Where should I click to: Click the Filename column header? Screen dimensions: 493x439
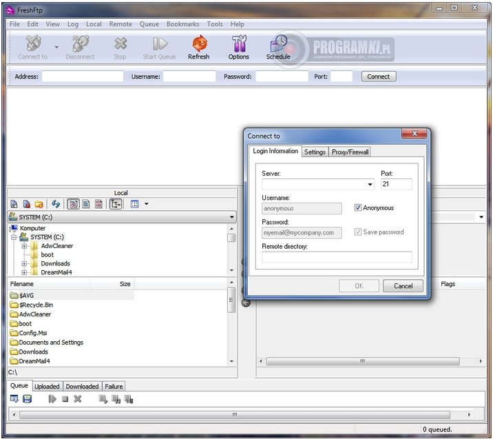49,284
